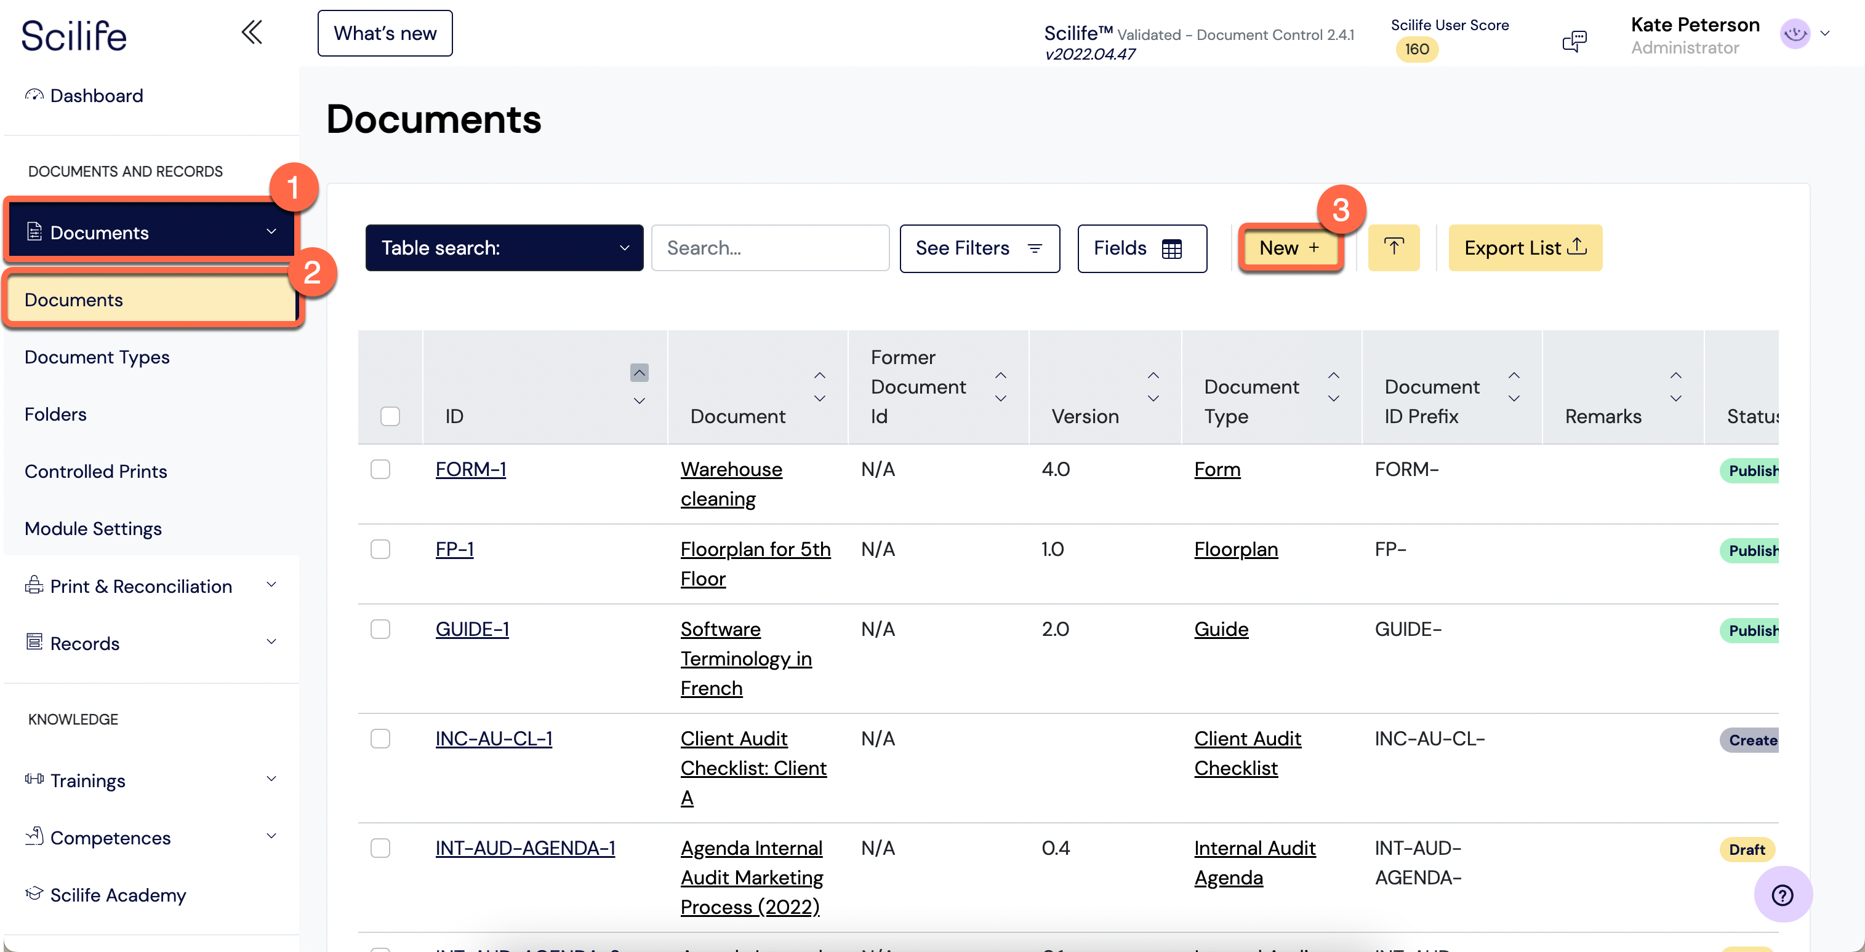
Task: Tick the checkbox for FORM-1 row
Action: click(380, 469)
